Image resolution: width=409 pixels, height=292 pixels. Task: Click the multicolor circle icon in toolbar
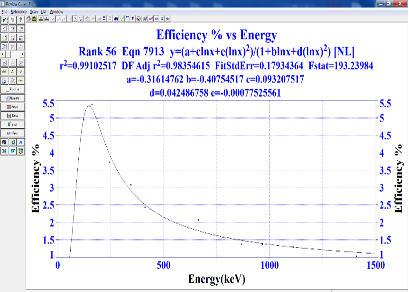[x=139, y=19]
